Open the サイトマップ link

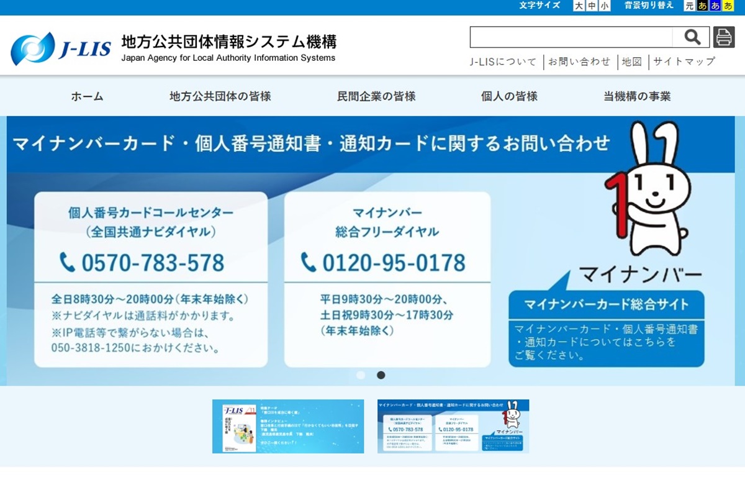click(684, 61)
